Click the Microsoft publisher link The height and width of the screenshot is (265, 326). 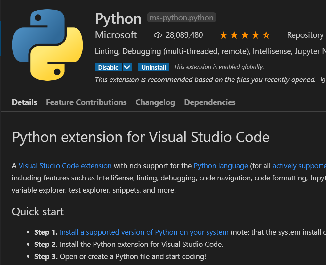(x=116, y=35)
